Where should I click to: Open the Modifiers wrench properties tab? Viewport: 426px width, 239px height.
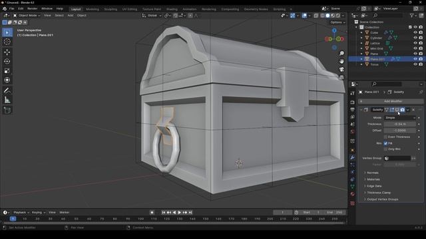pos(352,157)
